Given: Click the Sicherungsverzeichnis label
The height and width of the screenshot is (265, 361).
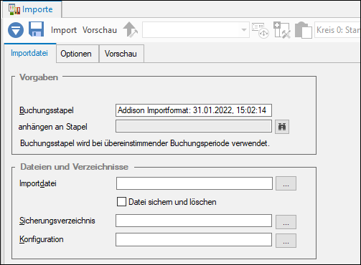Looking at the screenshot, I should point(57,221).
